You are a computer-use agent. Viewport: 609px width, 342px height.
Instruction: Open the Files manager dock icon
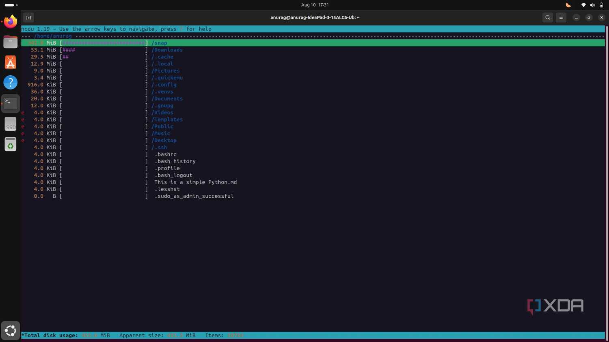click(x=11, y=42)
